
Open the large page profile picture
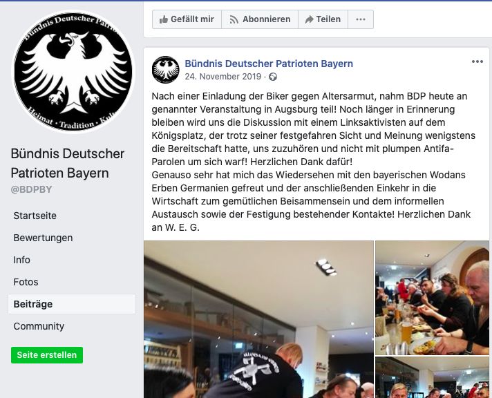pyautogui.click(x=73, y=72)
